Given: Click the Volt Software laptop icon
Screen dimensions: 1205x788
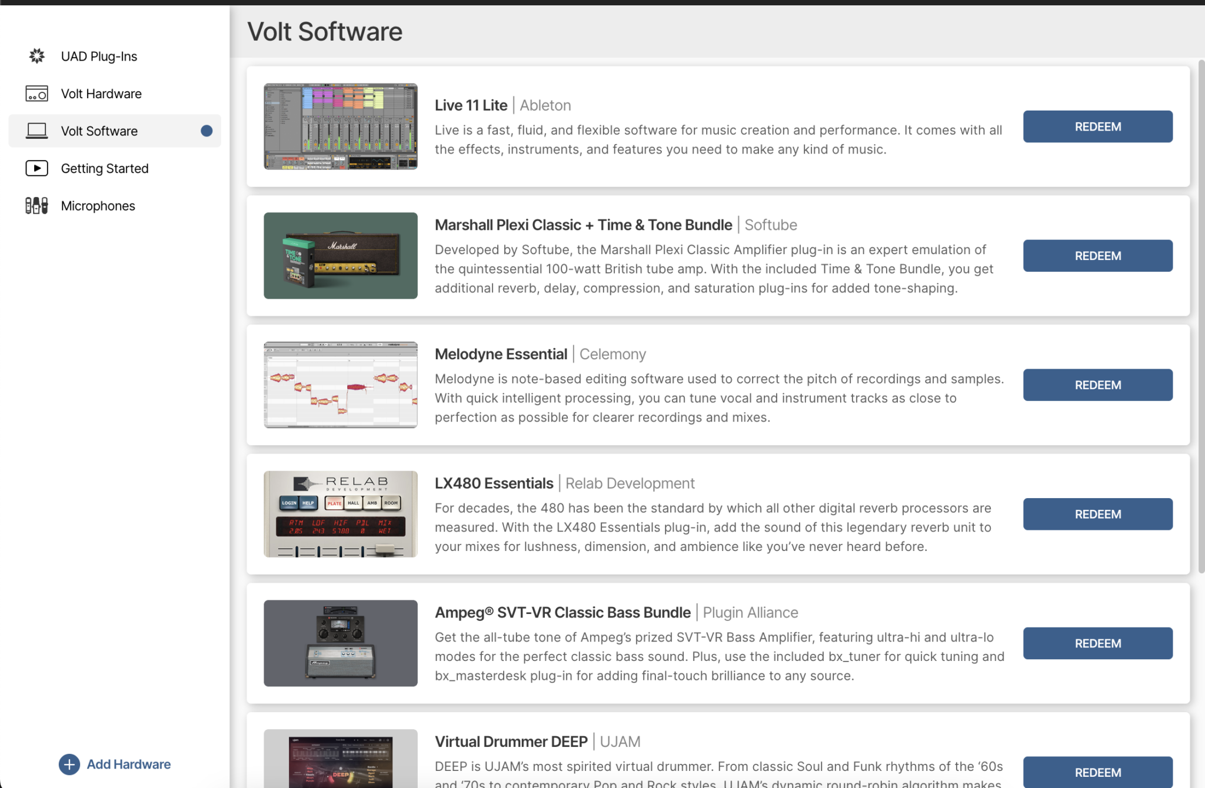Looking at the screenshot, I should tap(36, 131).
